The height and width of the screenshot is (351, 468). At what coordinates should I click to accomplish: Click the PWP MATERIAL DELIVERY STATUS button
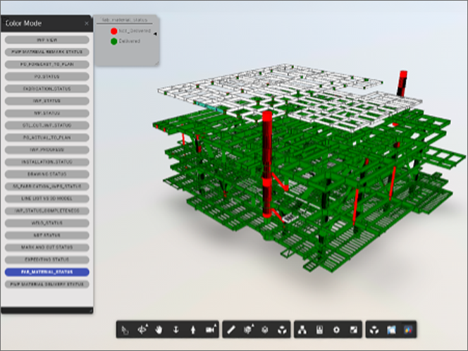click(x=47, y=284)
